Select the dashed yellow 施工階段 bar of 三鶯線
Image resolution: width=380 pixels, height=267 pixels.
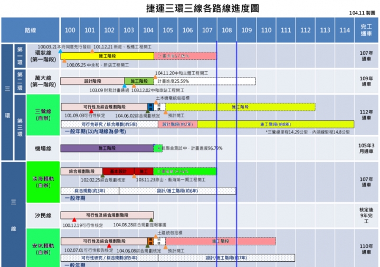click(240, 107)
